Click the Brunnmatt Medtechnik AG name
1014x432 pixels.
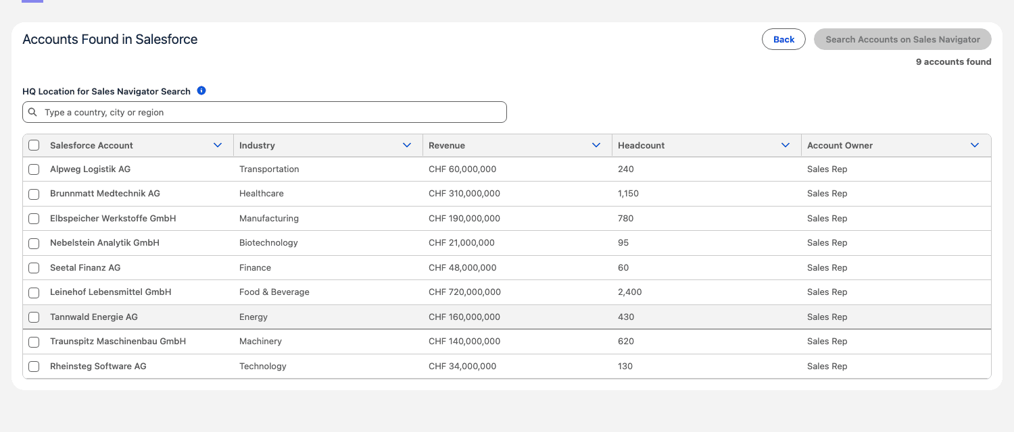tap(105, 193)
